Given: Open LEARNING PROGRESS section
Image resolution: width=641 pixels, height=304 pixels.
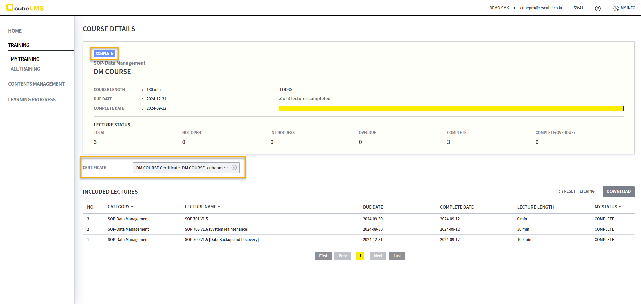Looking at the screenshot, I should [x=32, y=100].
